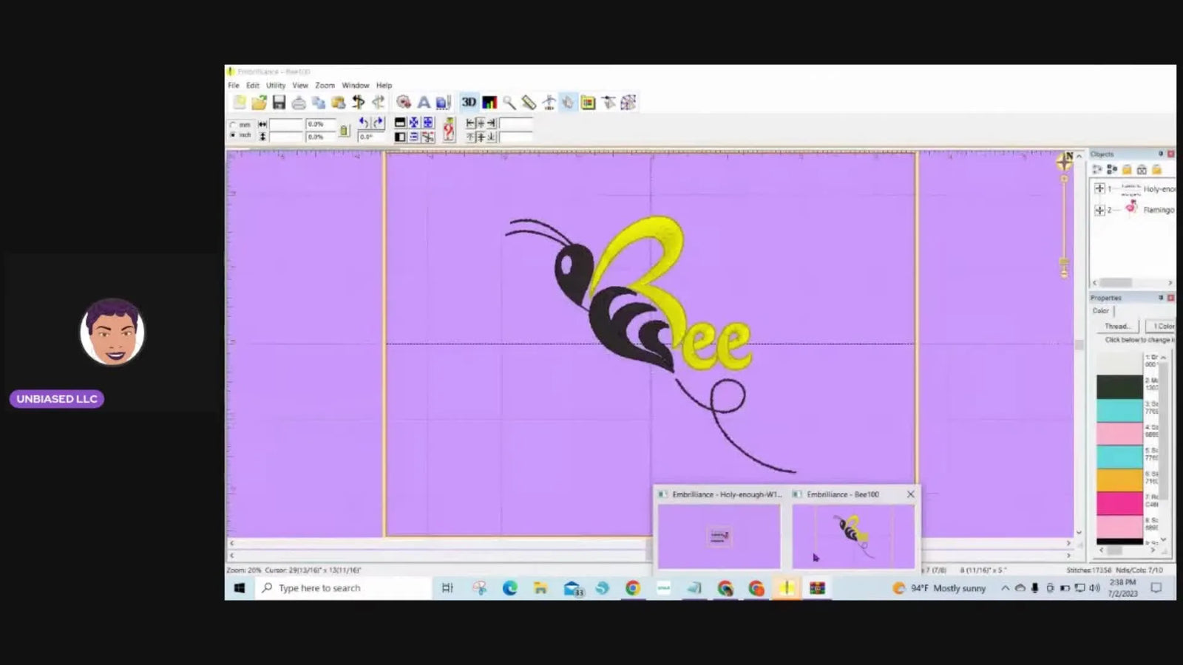Select the mm radio button
1183x665 pixels.
pos(234,125)
